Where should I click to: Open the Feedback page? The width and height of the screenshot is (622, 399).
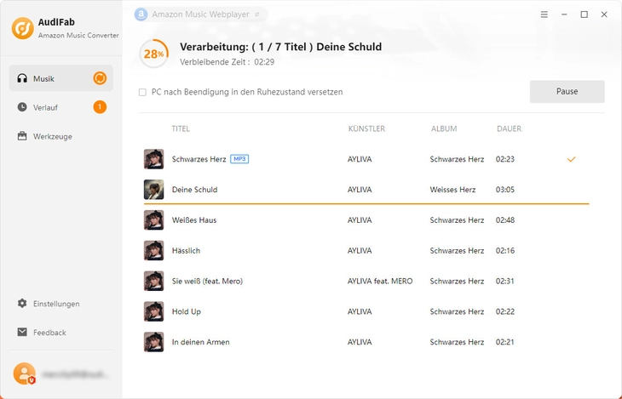(61, 333)
